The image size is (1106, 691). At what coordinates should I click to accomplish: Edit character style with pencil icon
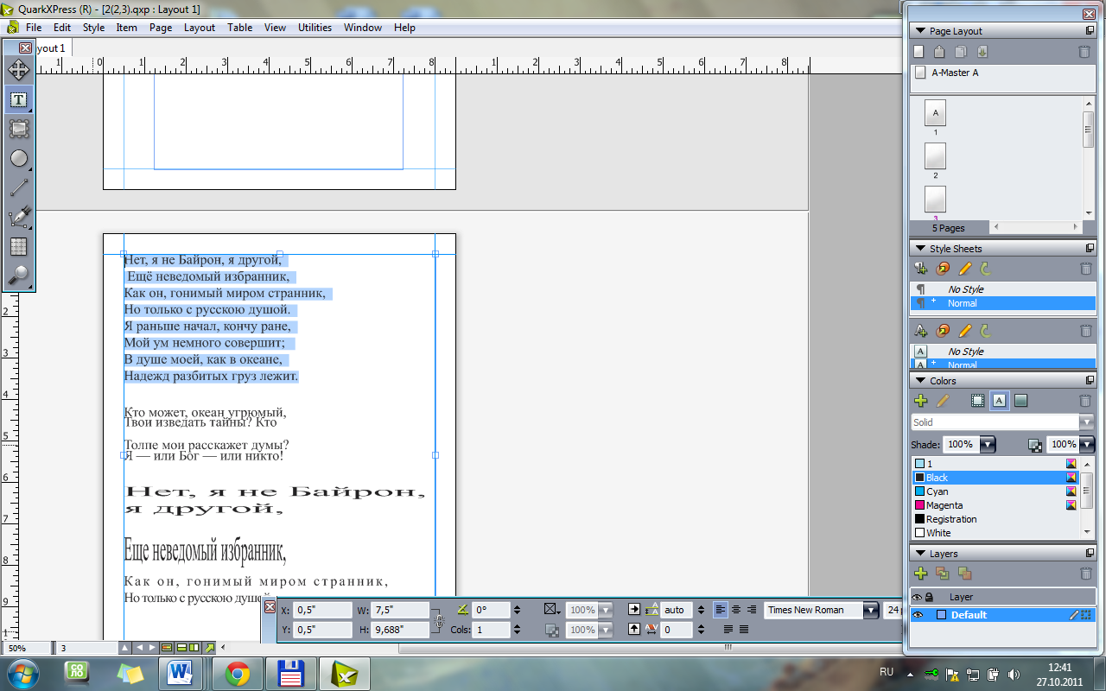click(965, 330)
